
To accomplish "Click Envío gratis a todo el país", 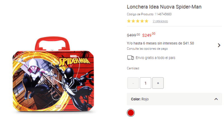I will pyautogui.click(x=155, y=58).
